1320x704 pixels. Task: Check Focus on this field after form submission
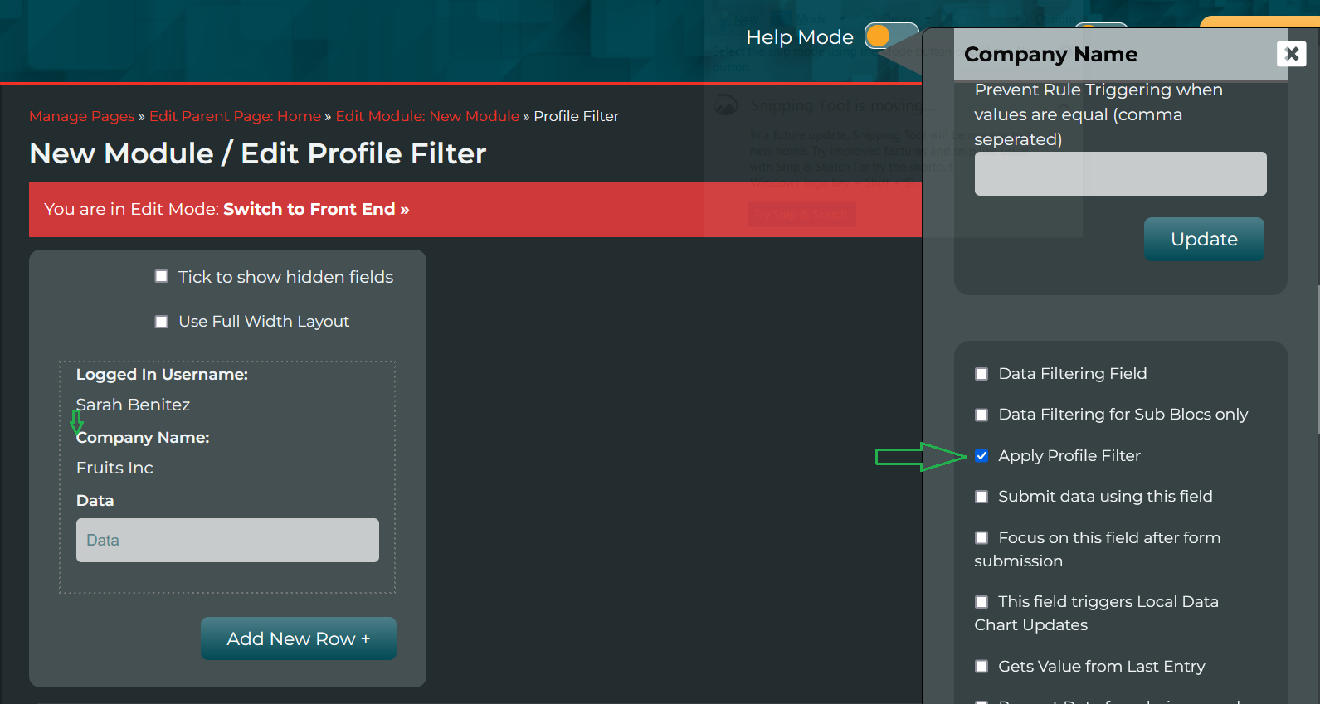(x=981, y=537)
